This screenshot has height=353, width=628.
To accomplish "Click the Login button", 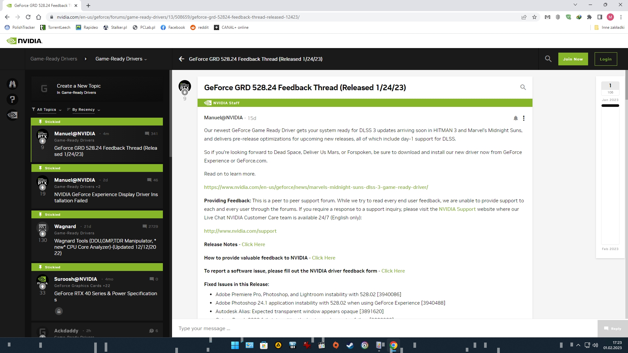I will pos(606,59).
